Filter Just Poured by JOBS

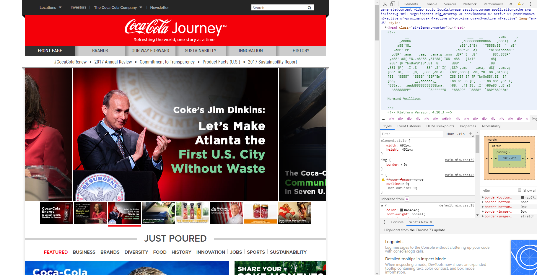236,252
